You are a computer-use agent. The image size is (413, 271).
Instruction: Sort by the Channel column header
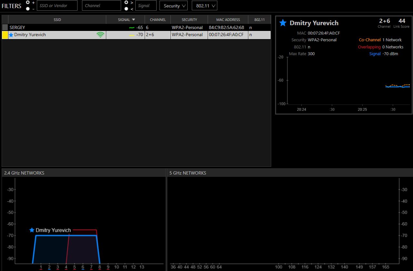point(158,20)
